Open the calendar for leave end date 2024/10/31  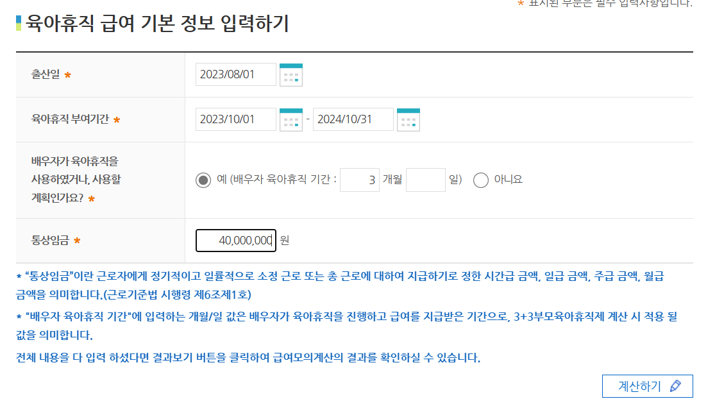coord(410,119)
